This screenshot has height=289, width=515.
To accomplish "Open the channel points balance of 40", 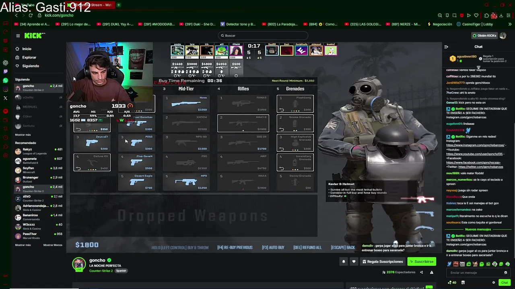I will [452, 283].
